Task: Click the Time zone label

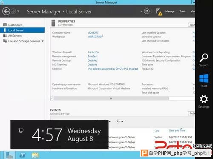Action: 147,65
